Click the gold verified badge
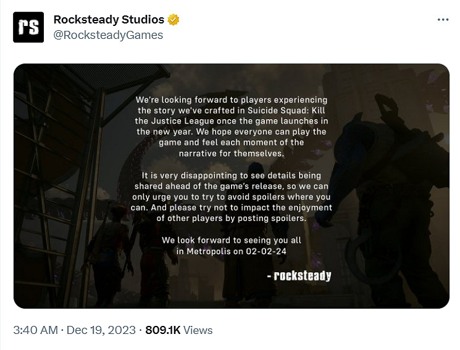 click(174, 20)
